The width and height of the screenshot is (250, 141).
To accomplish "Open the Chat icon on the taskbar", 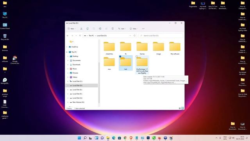I will (102, 138).
